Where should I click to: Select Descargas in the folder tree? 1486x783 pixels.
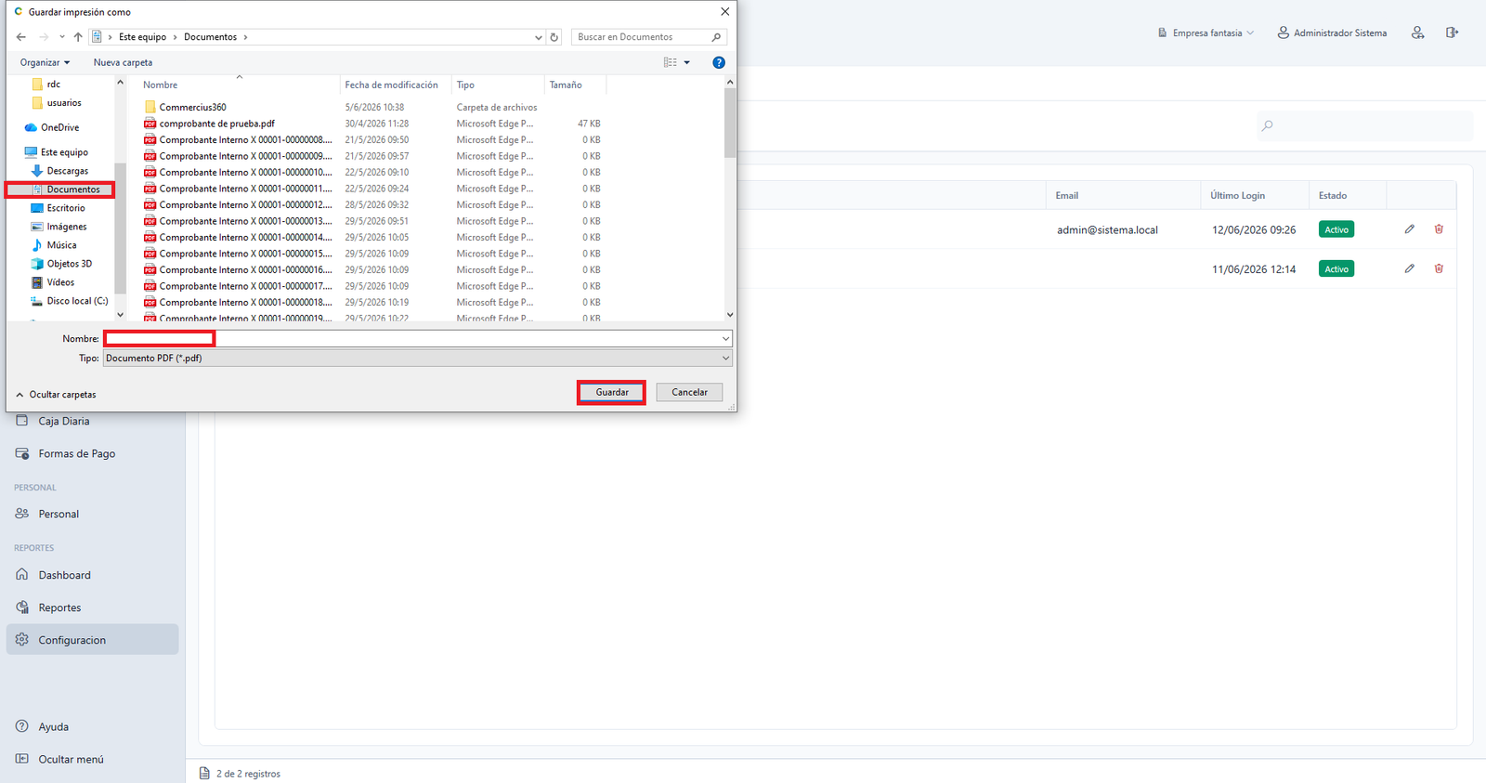click(x=67, y=171)
